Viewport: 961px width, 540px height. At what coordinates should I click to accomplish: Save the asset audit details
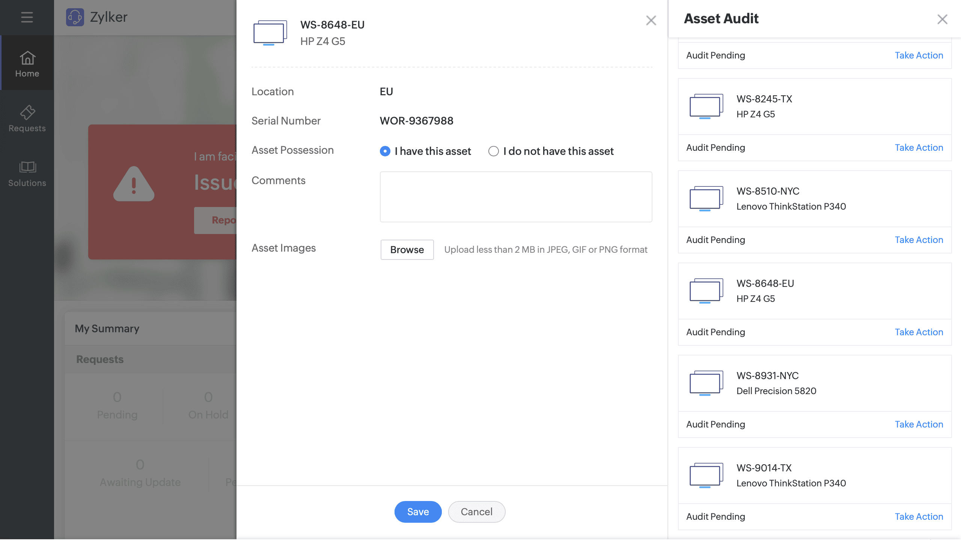[418, 512]
